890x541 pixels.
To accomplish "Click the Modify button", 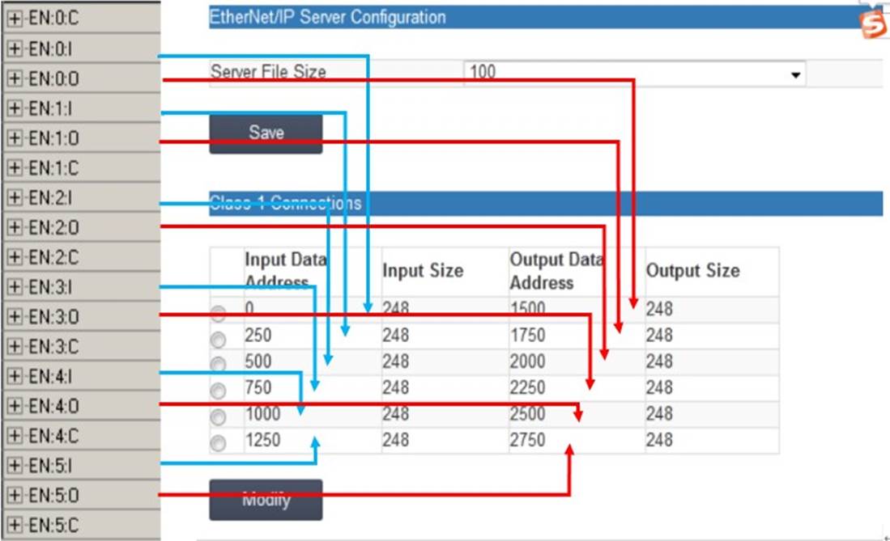I will 266,500.
